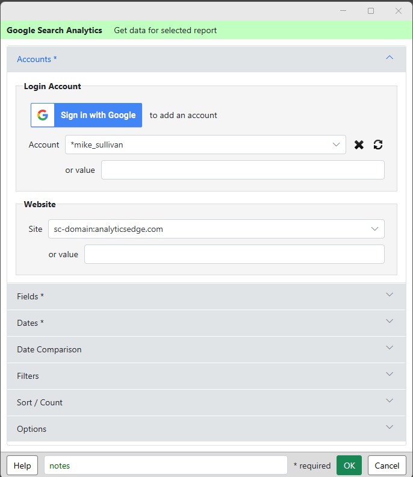Refresh the account list icon
Screen dimensions: 413x477
pos(378,145)
